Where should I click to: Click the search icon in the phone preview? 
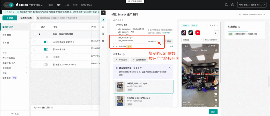click(216, 50)
